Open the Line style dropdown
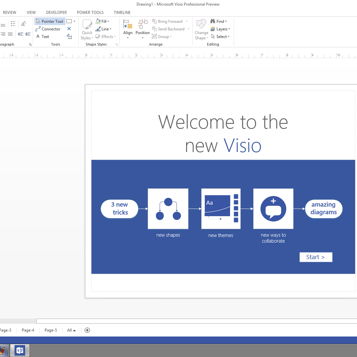The width and height of the screenshot is (357, 357). [104, 29]
